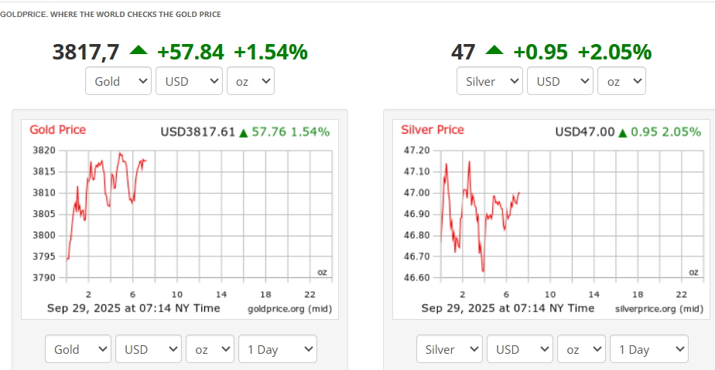The height and width of the screenshot is (370, 715).
Task: Click the Silver Price chart title
Action: tap(433, 130)
